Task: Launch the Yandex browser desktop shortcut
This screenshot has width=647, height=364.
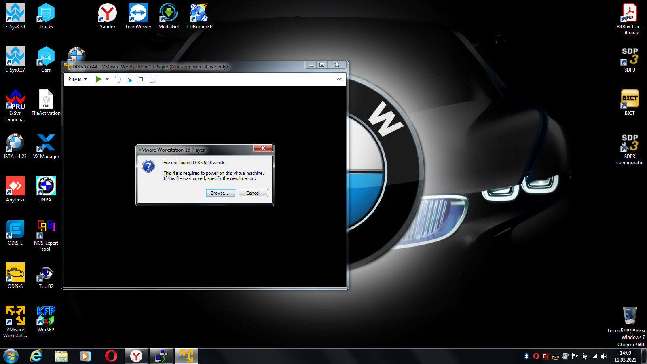Action: [108, 16]
